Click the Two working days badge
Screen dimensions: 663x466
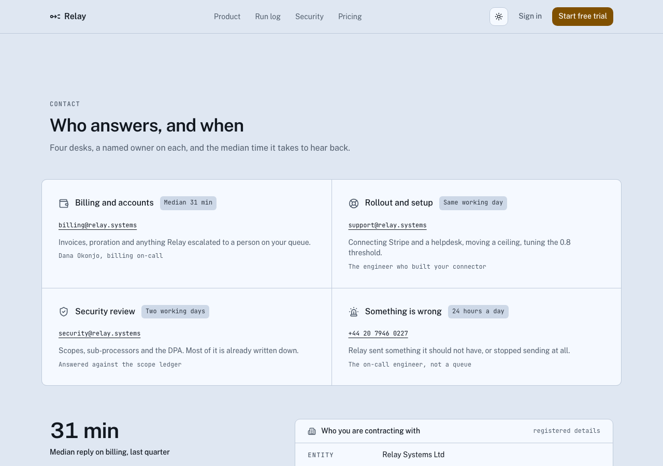175,312
